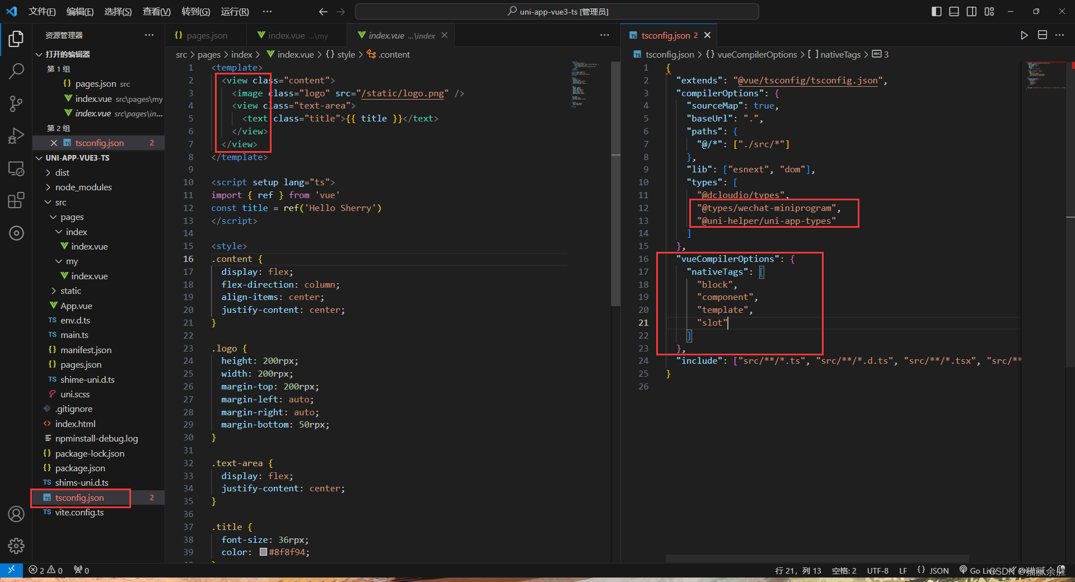
Task: Click the left editor vertical scrollbar
Action: (x=616, y=185)
